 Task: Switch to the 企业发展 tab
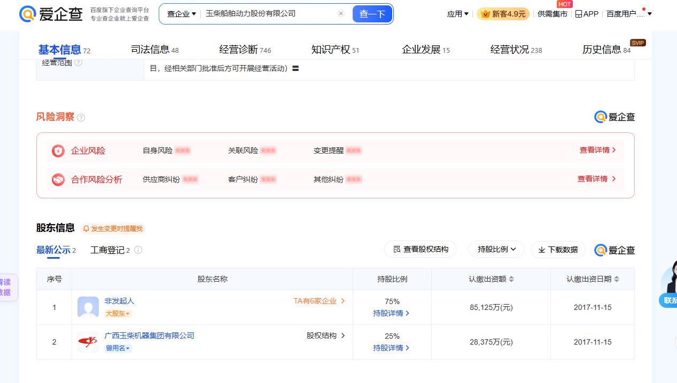[x=426, y=50]
